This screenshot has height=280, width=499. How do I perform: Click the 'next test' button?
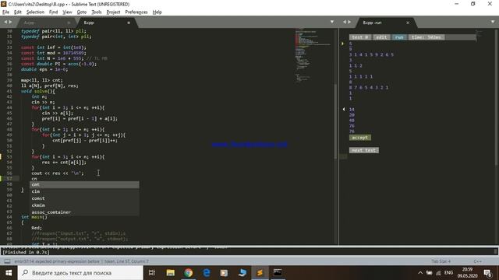[x=364, y=150]
